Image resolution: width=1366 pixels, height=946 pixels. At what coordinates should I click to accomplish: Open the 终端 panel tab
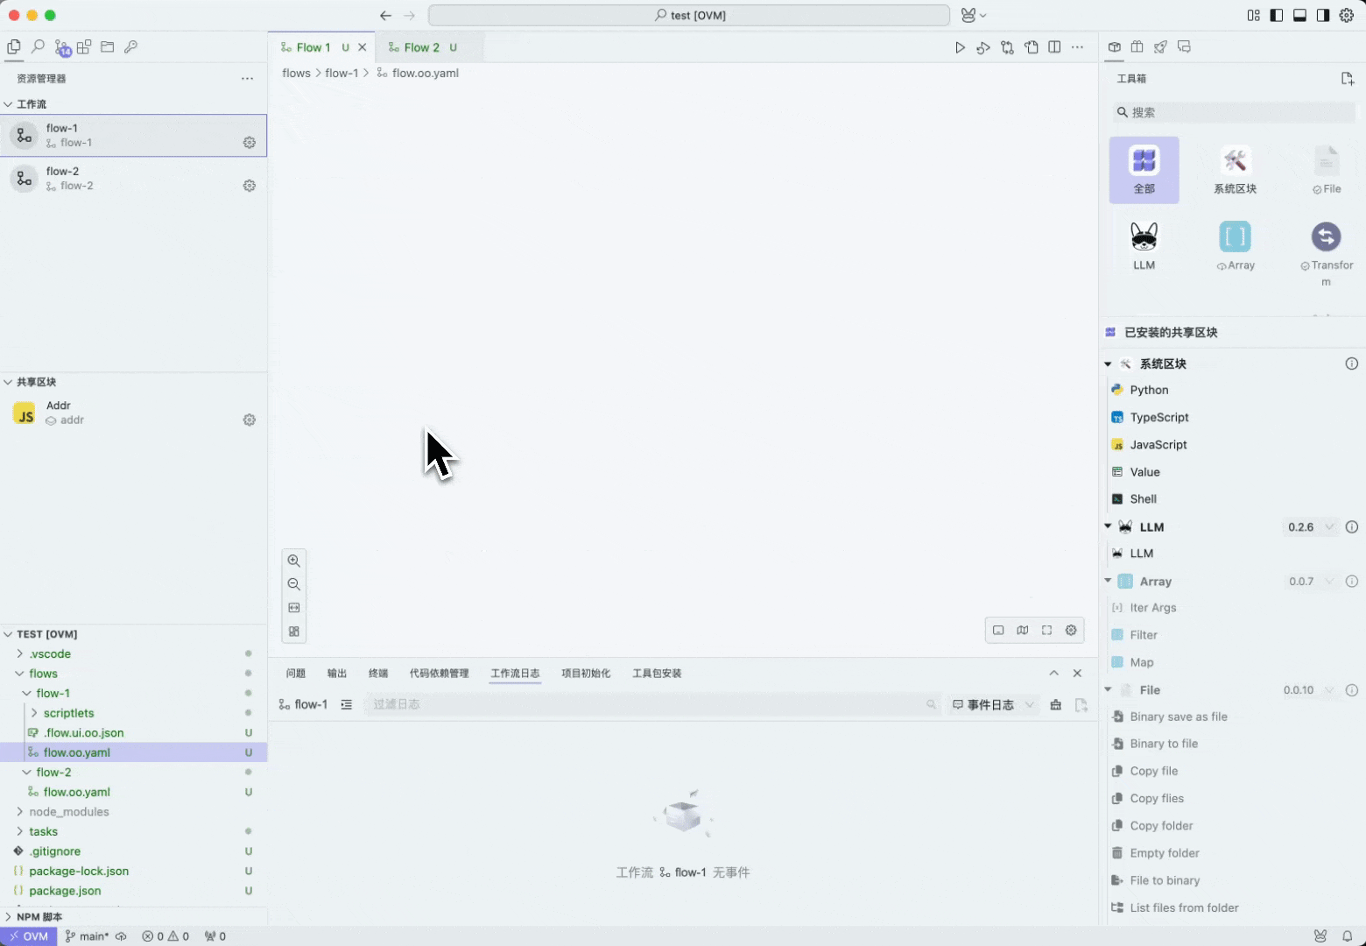click(x=378, y=674)
